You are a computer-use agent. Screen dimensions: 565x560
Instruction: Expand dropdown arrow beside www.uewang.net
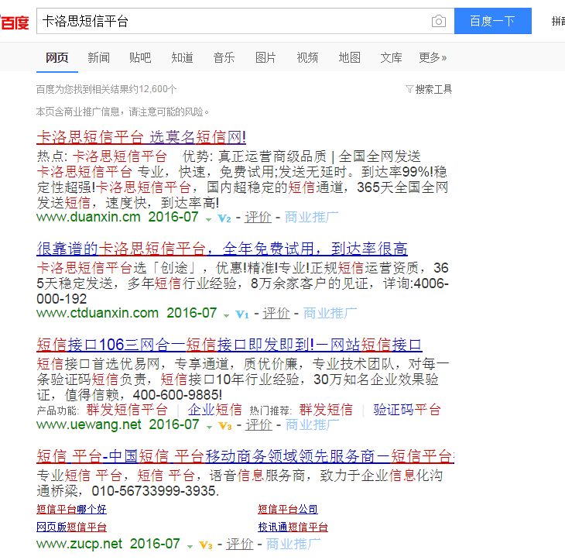[209, 428]
